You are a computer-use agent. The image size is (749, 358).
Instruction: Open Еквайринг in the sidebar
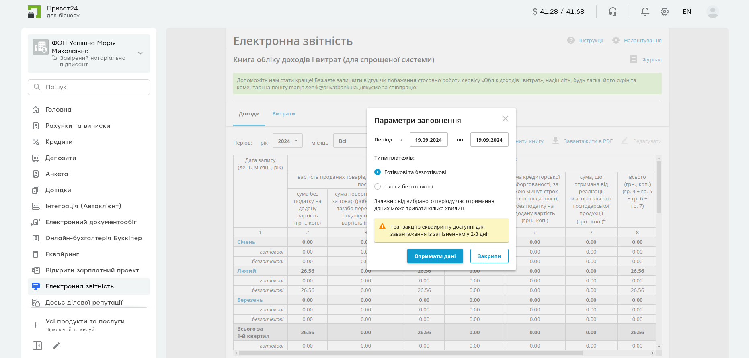click(x=62, y=254)
